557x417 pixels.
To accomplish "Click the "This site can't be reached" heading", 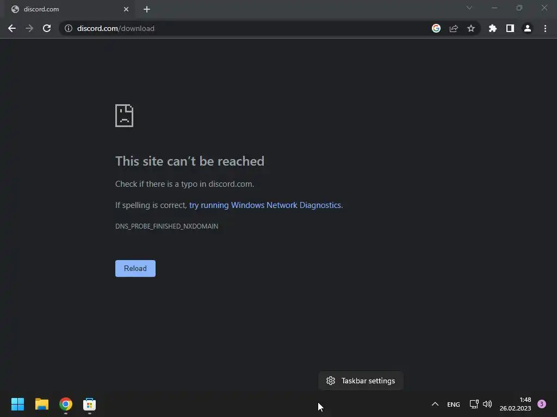I will click(190, 161).
